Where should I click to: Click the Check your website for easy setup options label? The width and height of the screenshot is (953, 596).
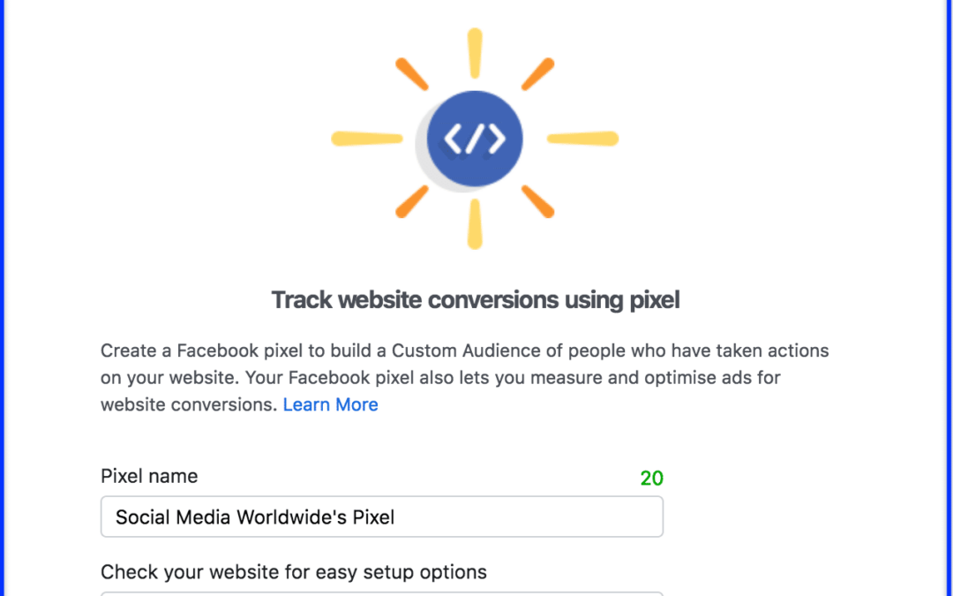click(294, 572)
